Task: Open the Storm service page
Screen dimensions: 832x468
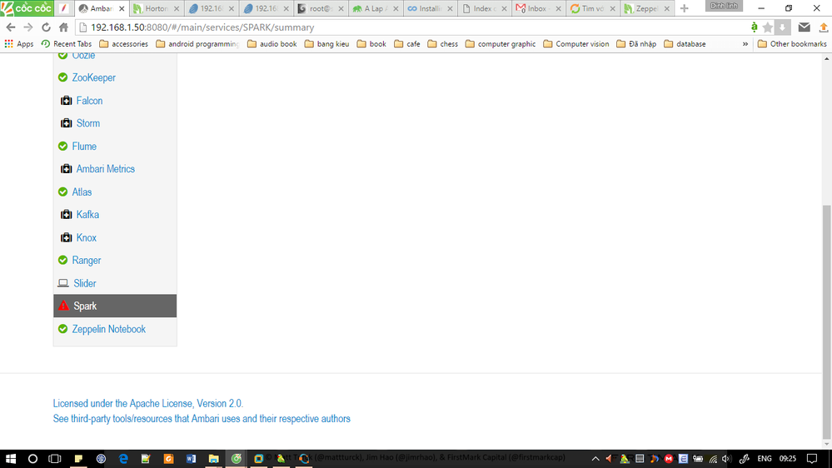Action: click(x=88, y=123)
